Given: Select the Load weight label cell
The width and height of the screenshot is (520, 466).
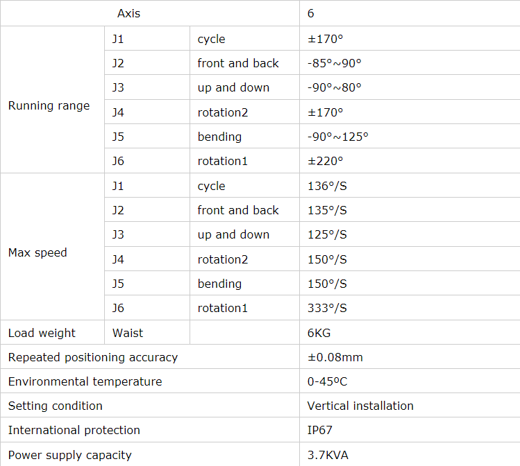Looking at the screenshot, I should 42,333.
